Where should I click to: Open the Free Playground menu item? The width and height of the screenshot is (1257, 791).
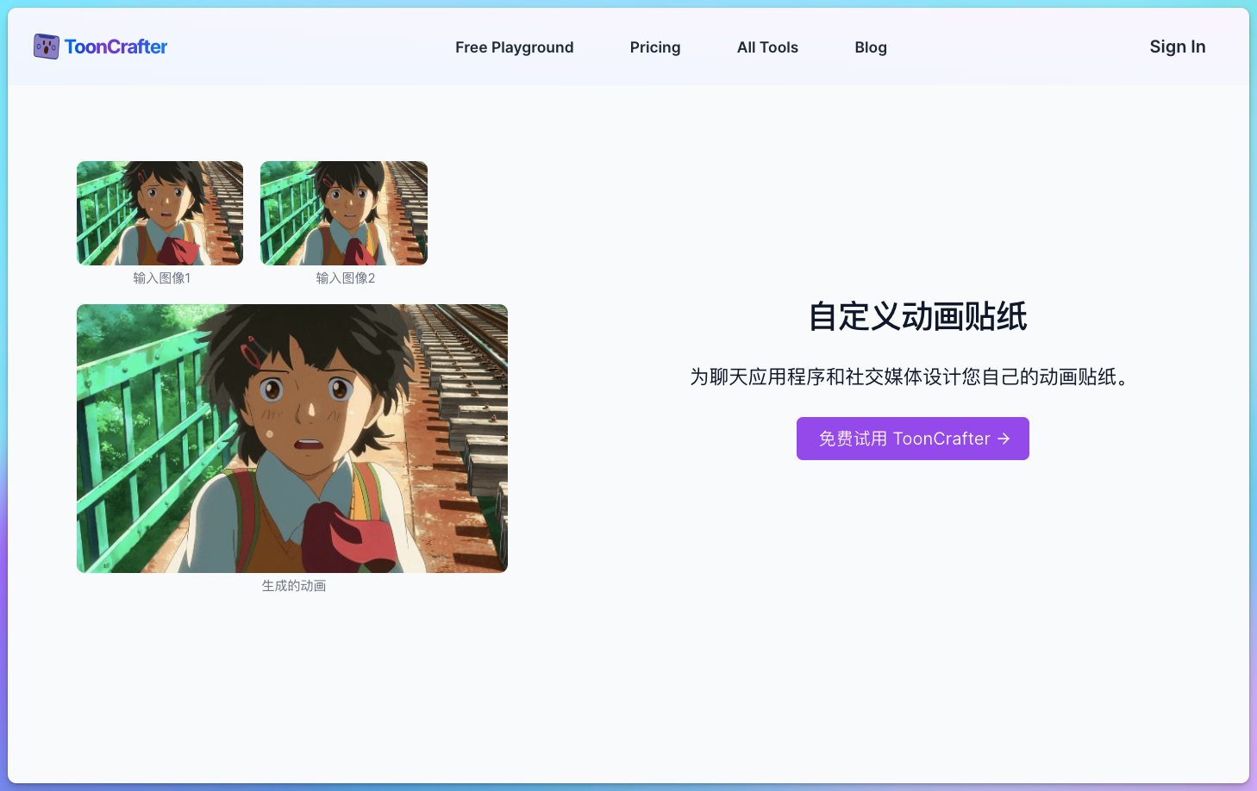point(515,47)
